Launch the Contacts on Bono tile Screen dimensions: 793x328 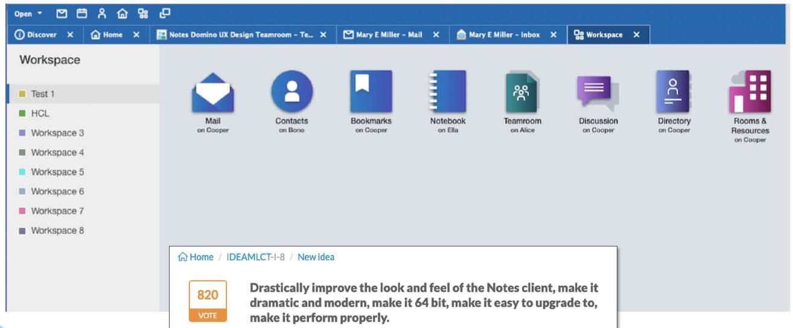[x=291, y=103]
